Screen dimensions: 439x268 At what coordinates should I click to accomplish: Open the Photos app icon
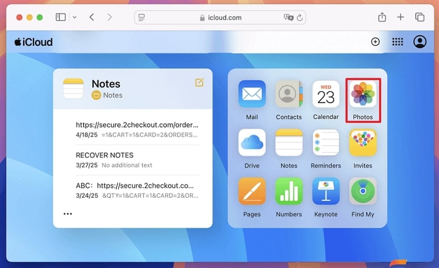363,94
